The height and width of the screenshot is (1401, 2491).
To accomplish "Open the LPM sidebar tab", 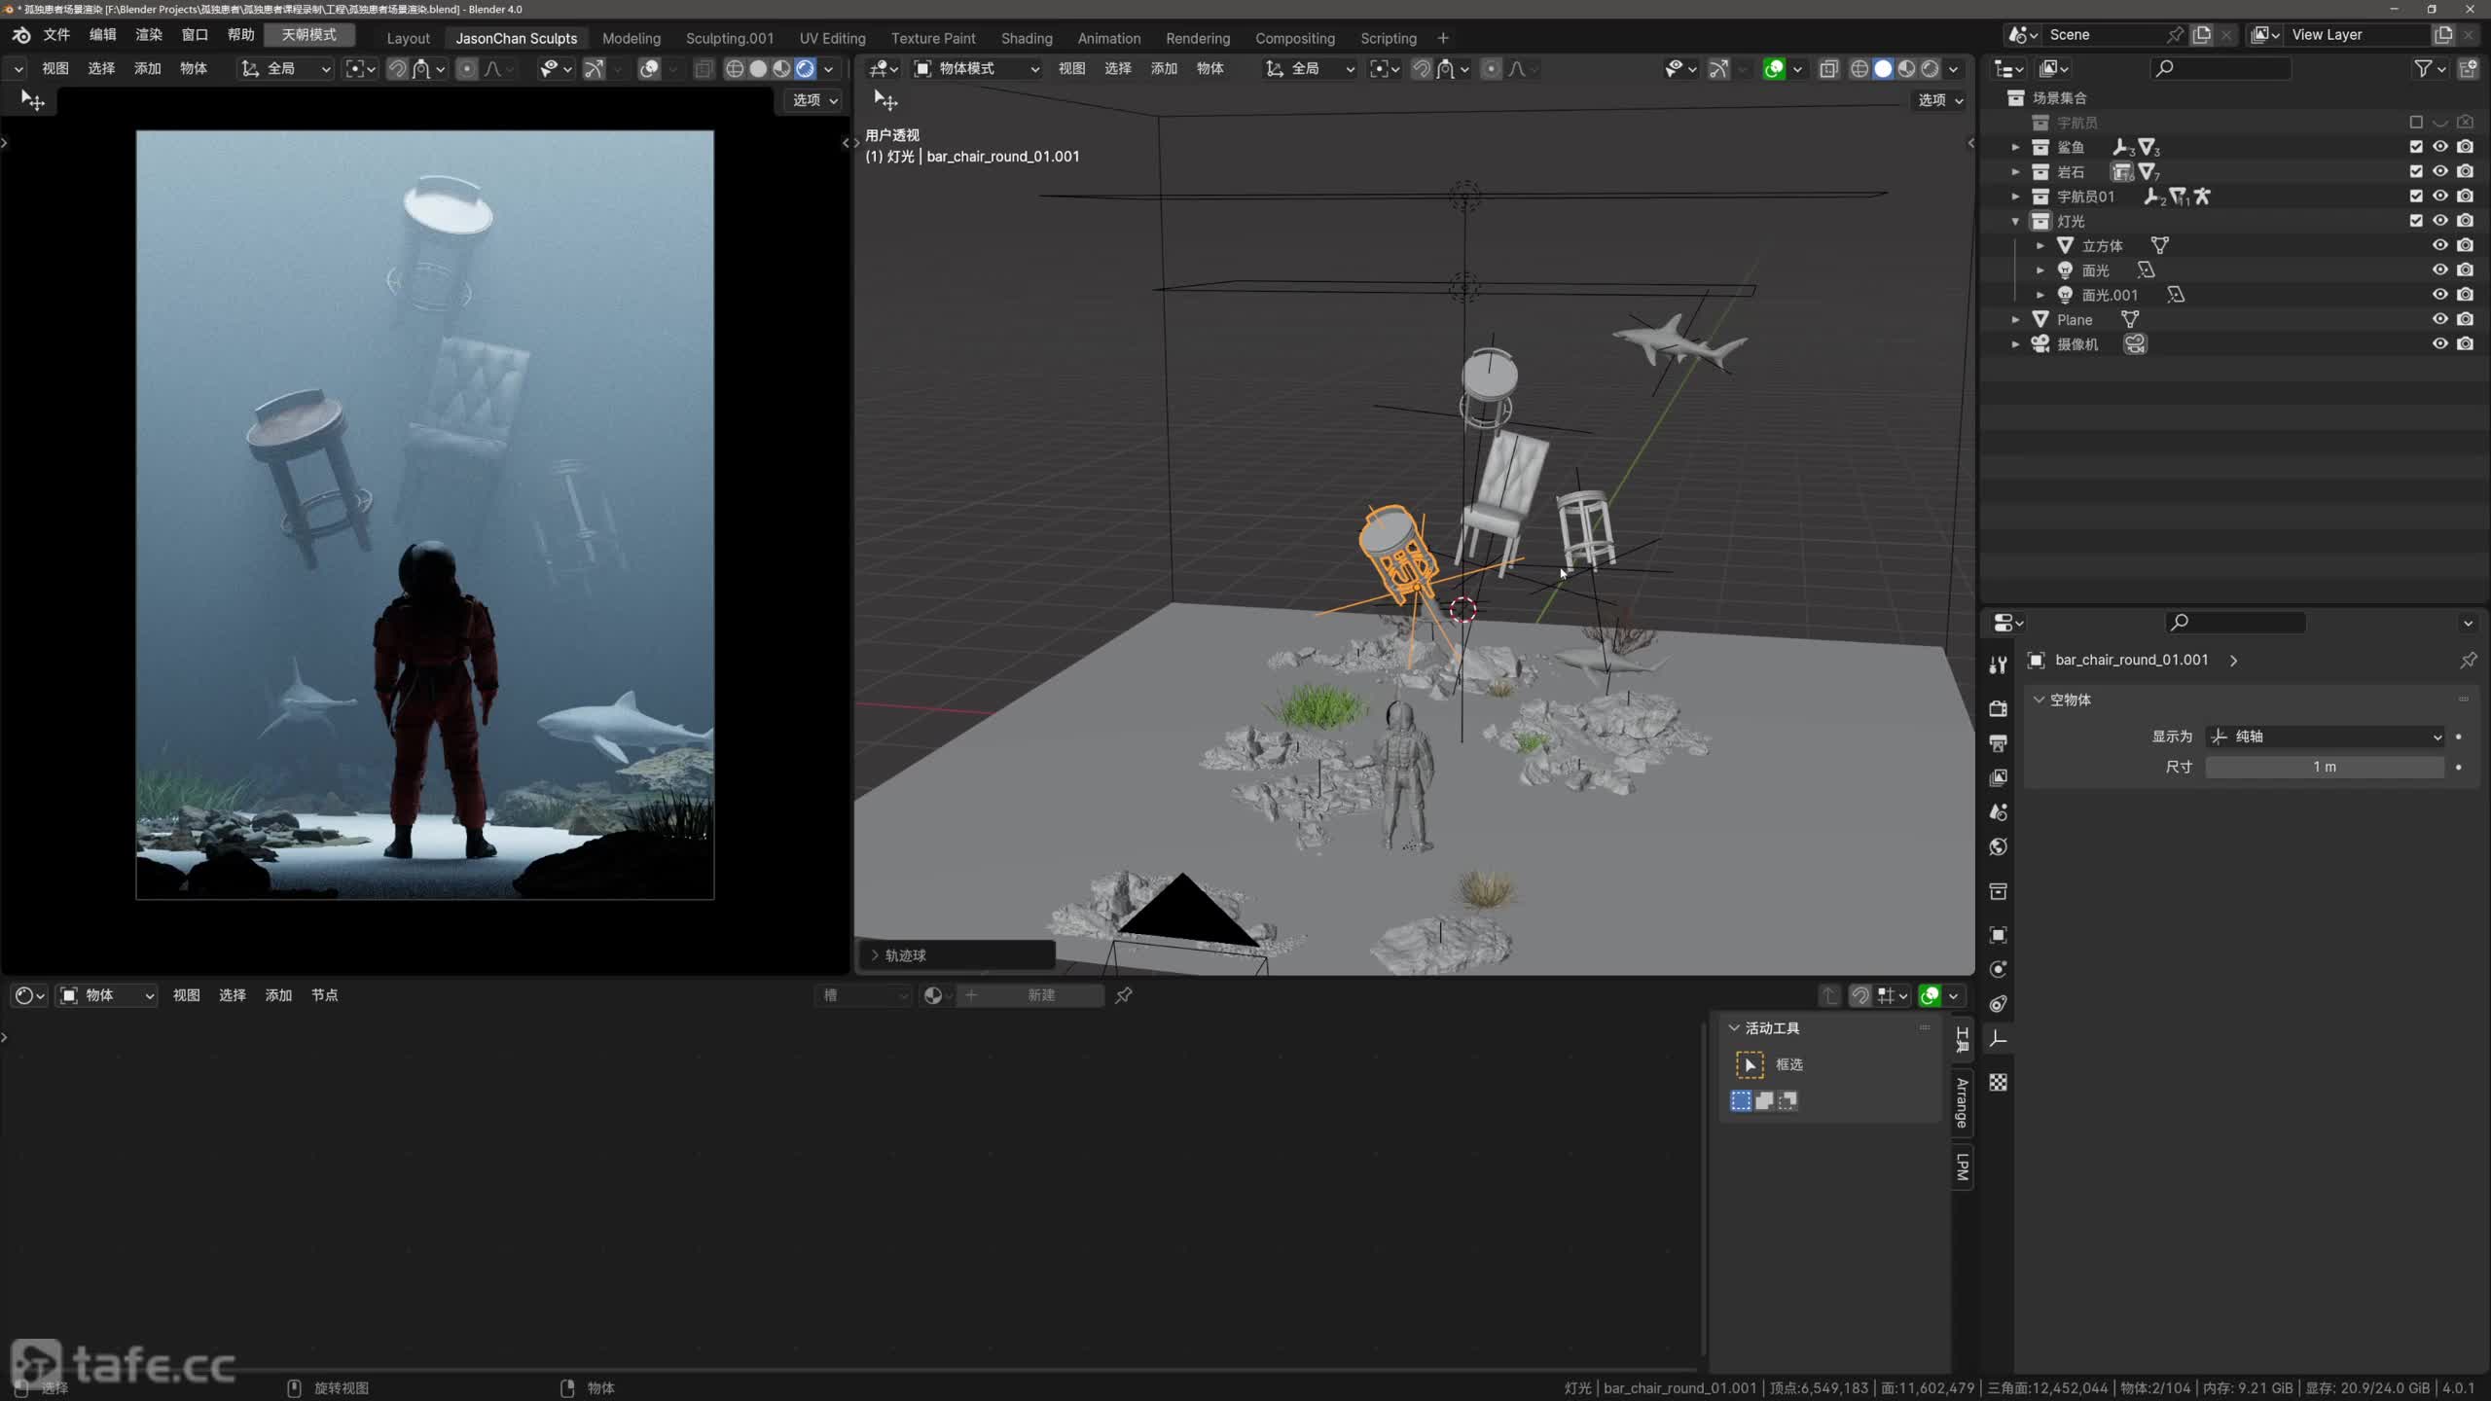I will pos(1963,1166).
